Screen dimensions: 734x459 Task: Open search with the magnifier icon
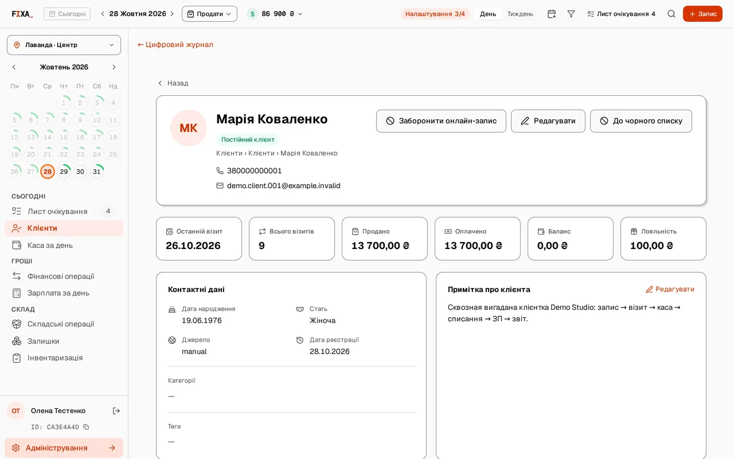tap(671, 14)
